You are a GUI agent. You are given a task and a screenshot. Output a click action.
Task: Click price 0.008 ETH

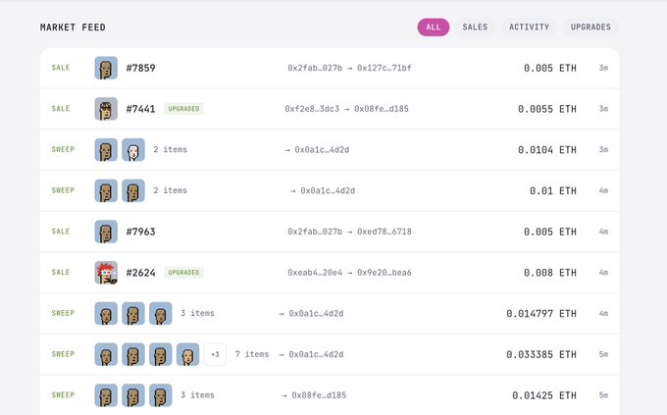(550, 273)
